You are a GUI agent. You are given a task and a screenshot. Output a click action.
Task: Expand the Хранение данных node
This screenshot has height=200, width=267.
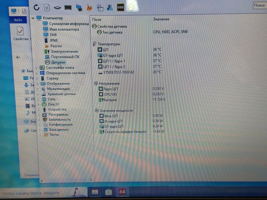pyautogui.click(x=38, y=94)
